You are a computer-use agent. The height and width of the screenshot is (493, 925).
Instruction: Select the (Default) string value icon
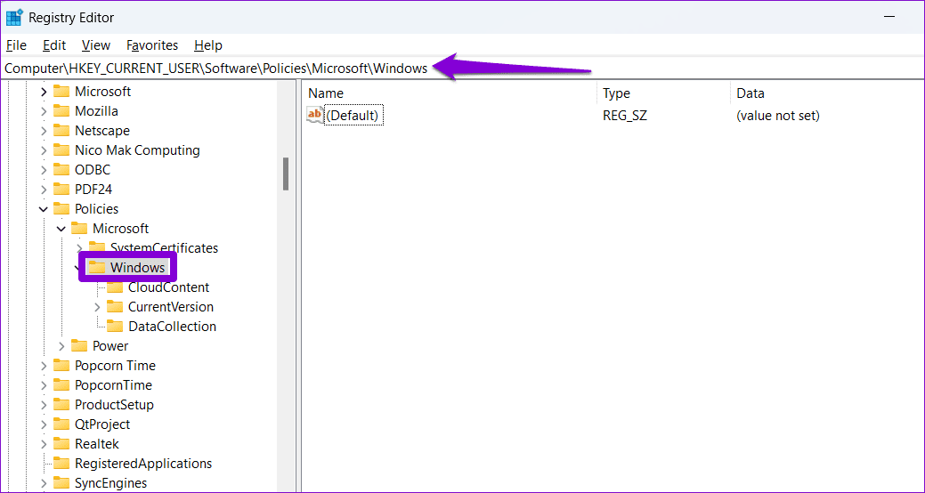315,115
